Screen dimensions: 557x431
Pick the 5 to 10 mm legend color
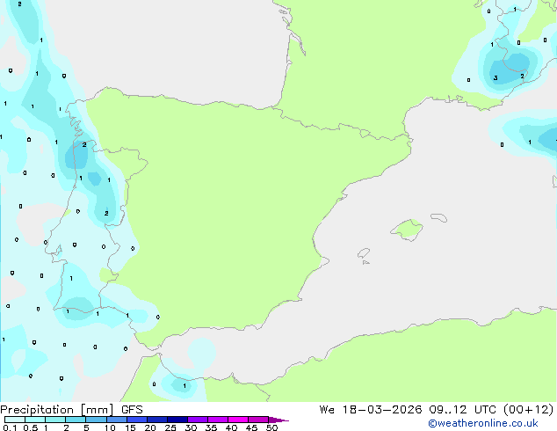[97, 420]
